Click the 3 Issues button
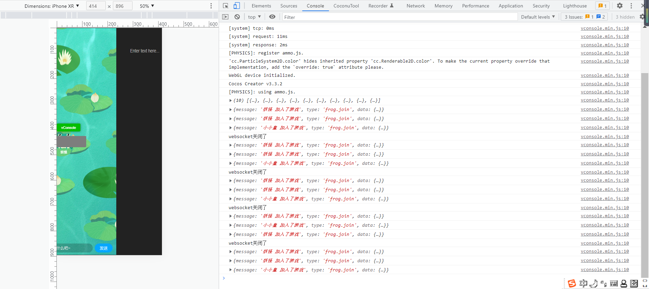Screen dimensions: 649x289 (x=584, y=17)
